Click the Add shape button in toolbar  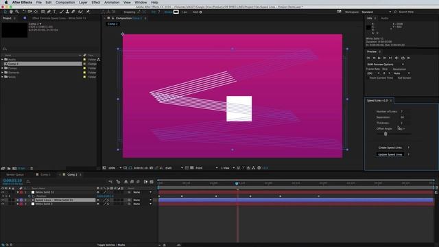click(198, 12)
